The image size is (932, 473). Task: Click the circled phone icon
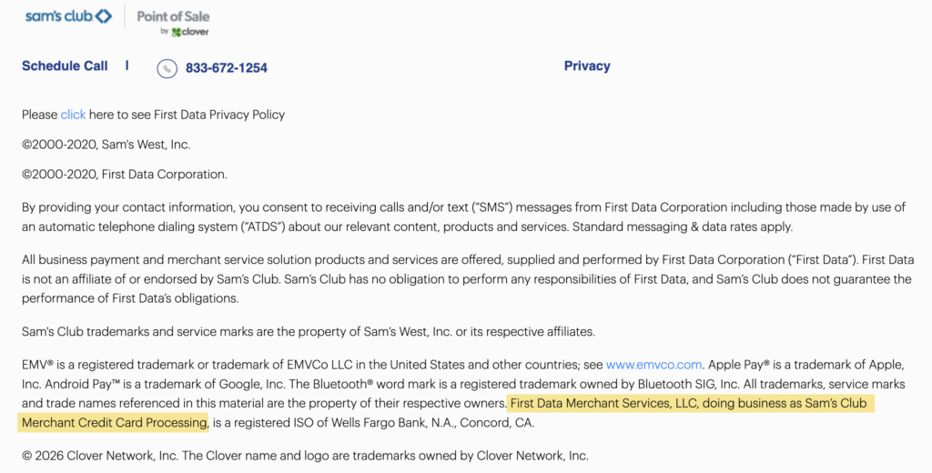tap(167, 68)
